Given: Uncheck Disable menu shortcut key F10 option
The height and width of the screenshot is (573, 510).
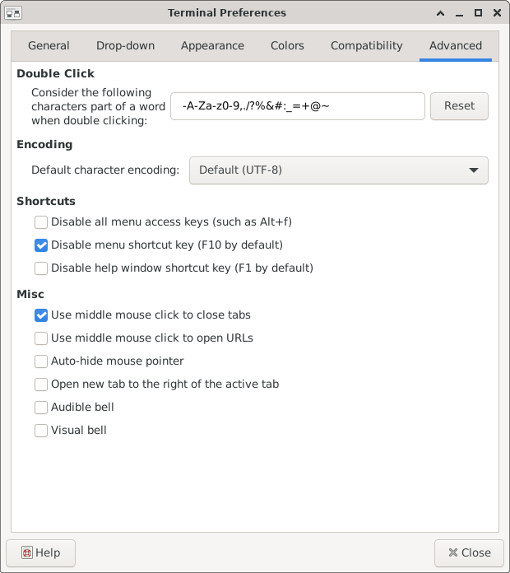Looking at the screenshot, I should click(41, 245).
